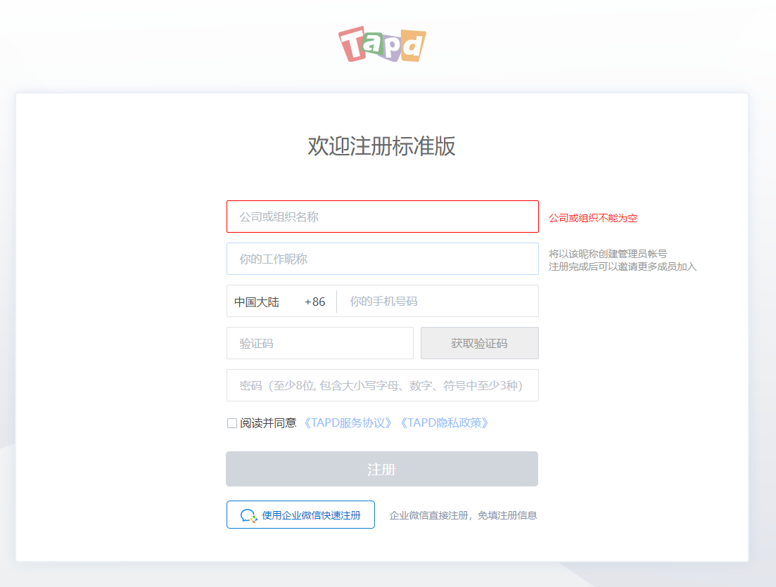Tick the agreement checkbox
The width and height of the screenshot is (776, 587).
232,423
